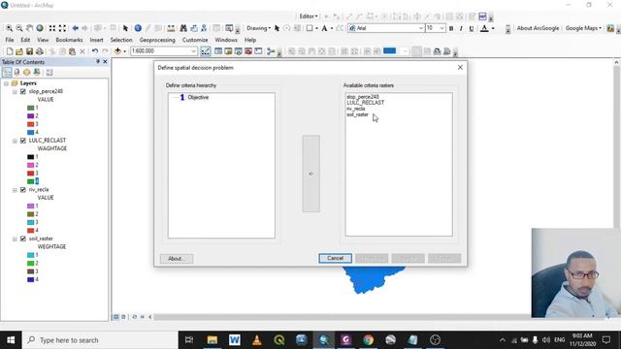Click the arrow button to add criterion
Image resolution: width=621 pixels, height=349 pixels.
[x=310, y=174]
